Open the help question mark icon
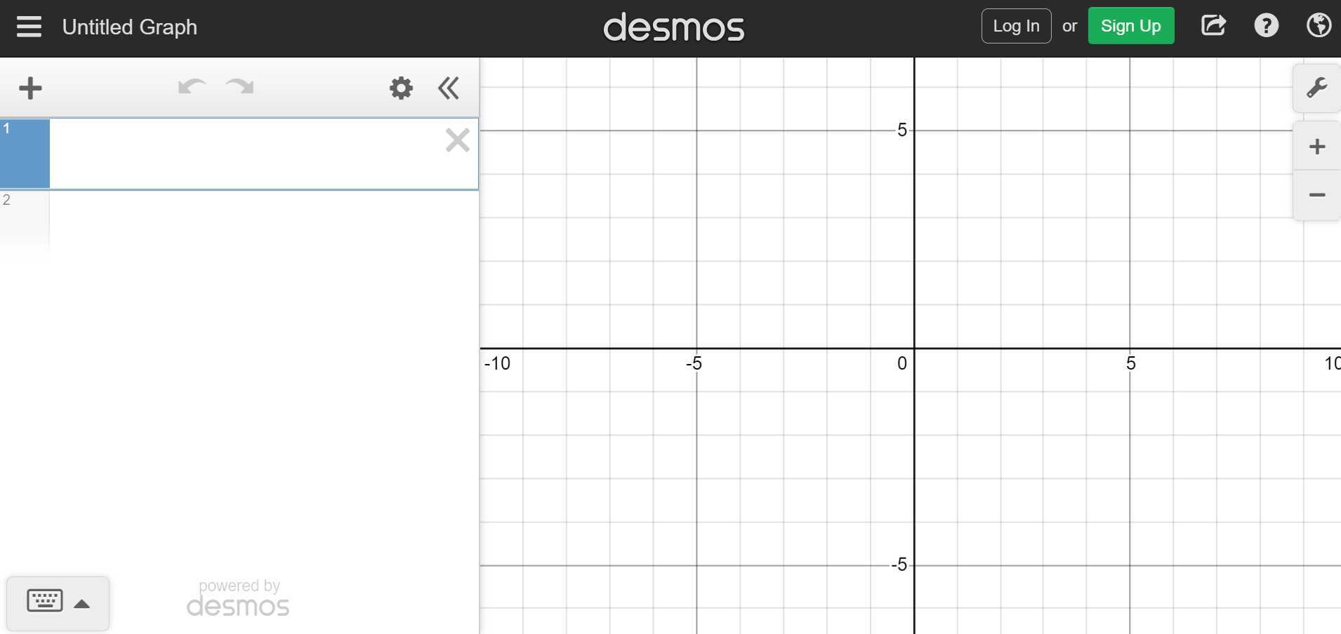 coord(1266,25)
